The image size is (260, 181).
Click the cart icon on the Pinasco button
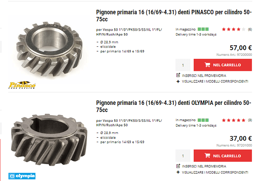[207, 65]
